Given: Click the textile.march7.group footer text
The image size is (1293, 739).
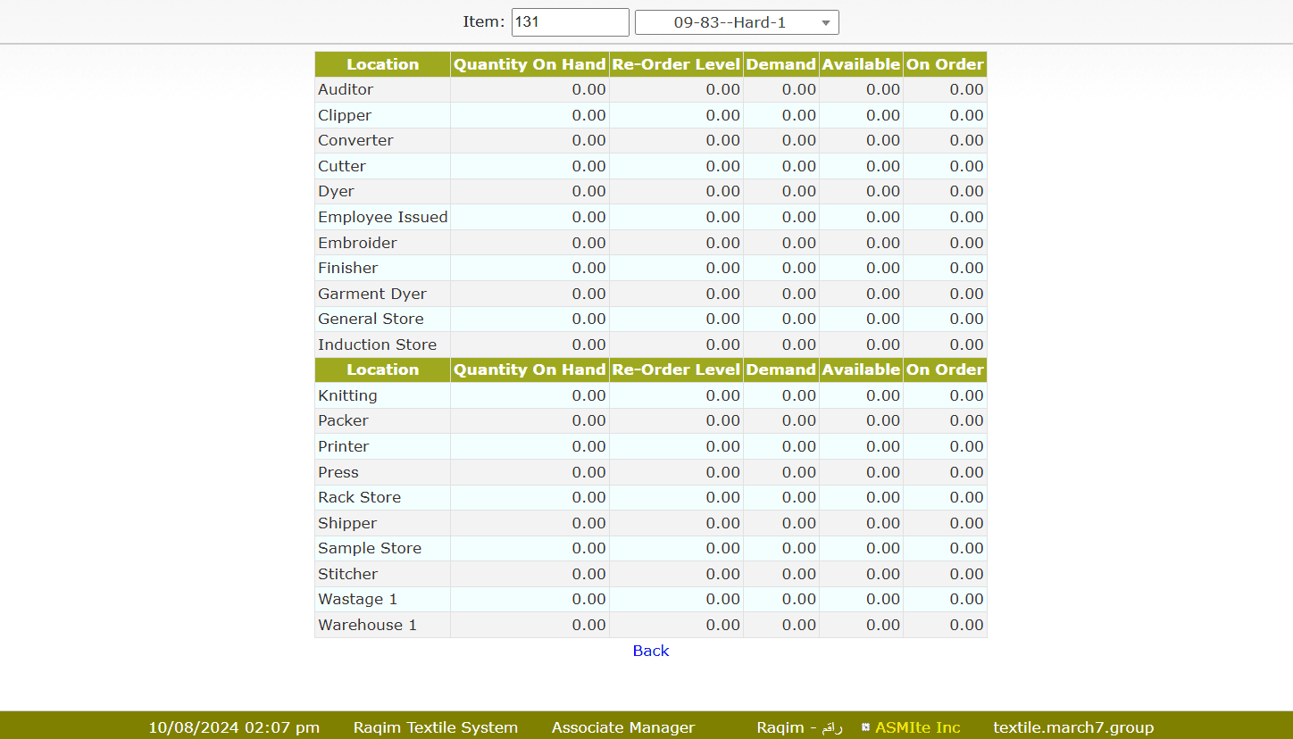Looking at the screenshot, I should [1072, 727].
